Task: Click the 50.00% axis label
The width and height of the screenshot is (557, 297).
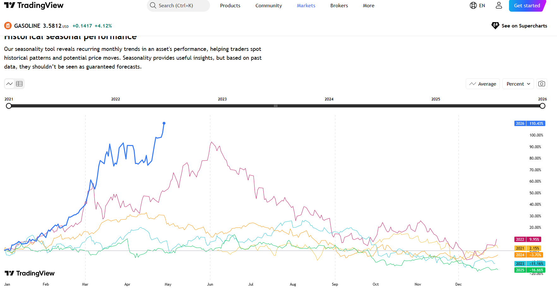Action: [x=535, y=193]
